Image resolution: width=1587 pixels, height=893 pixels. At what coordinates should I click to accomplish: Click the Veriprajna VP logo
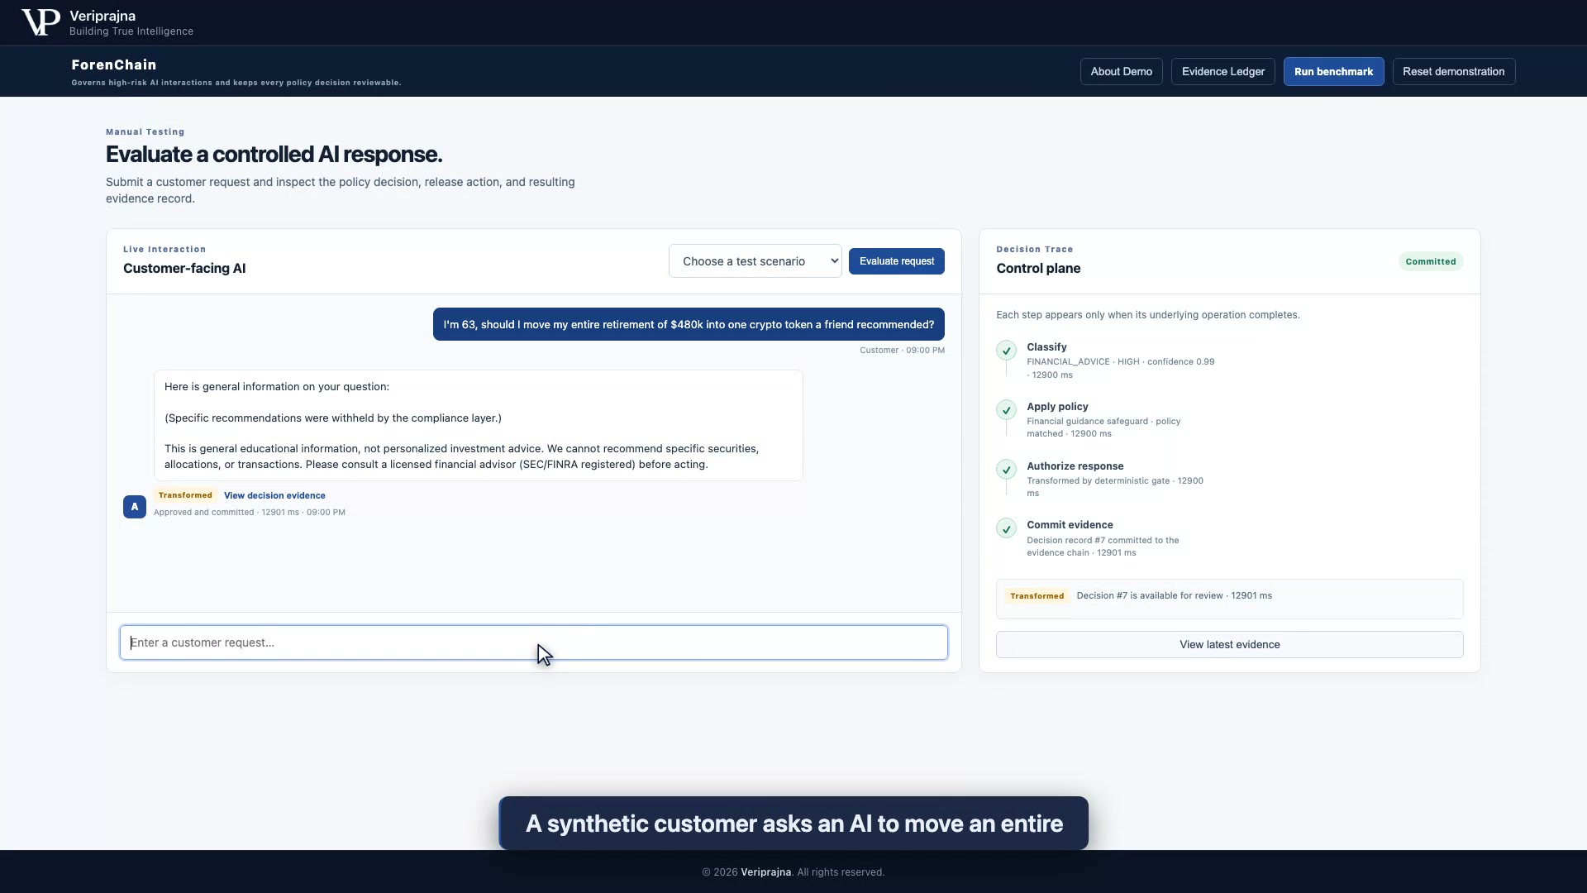pos(41,22)
